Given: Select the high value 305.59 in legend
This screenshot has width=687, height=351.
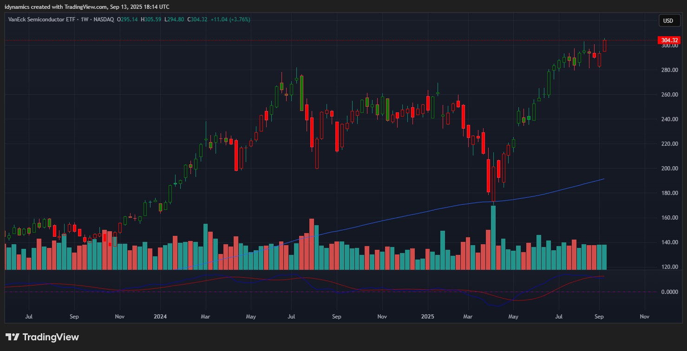Looking at the screenshot, I should [x=152, y=19].
